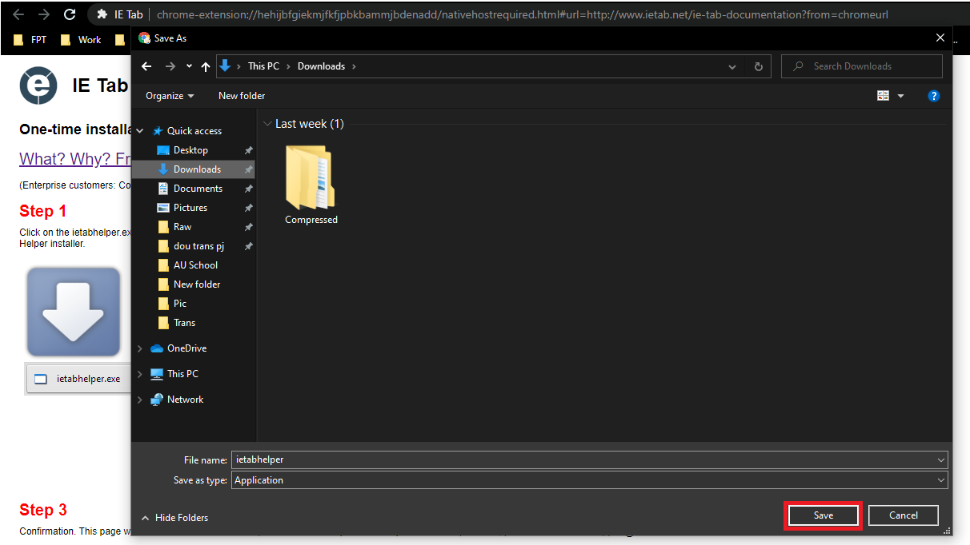Collapse the Quick access tree

click(x=140, y=131)
